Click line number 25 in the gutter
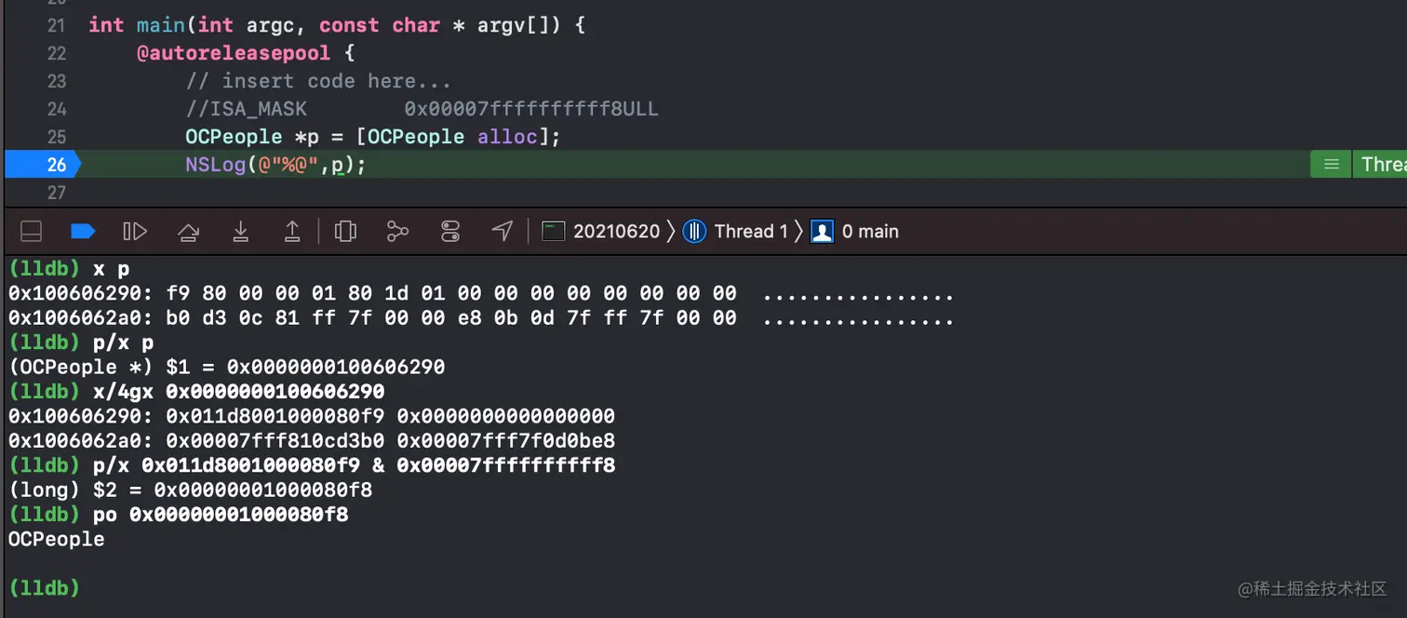1407x618 pixels. point(56,137)
